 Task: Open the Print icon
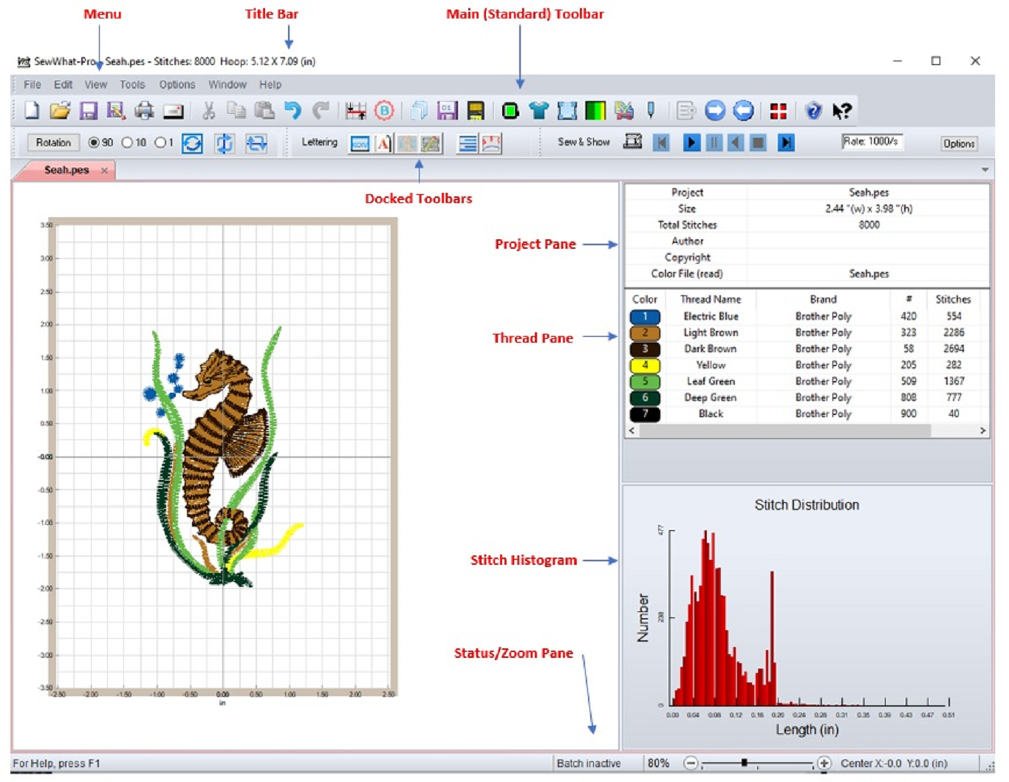[145, 110]
